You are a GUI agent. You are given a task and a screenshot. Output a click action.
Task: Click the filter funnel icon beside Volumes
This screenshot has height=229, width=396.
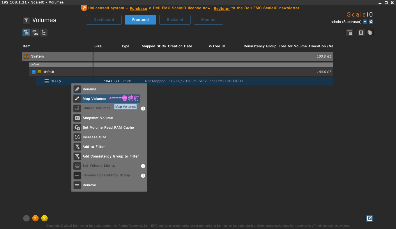tap(26, 20)
